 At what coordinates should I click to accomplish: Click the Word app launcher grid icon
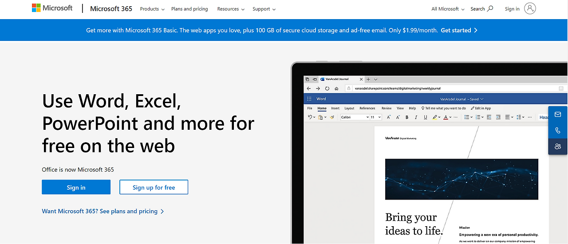point(310,99)
